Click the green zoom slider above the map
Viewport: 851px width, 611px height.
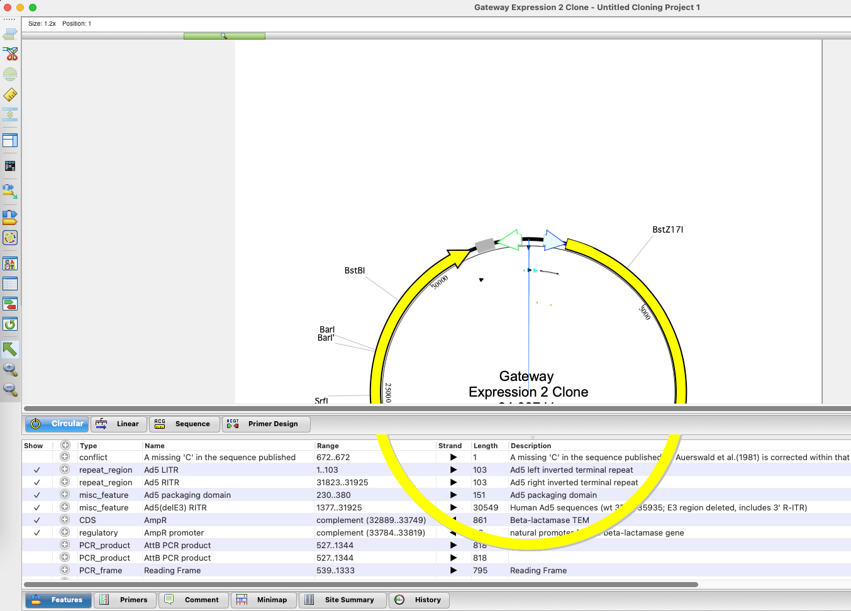[225, 36]
